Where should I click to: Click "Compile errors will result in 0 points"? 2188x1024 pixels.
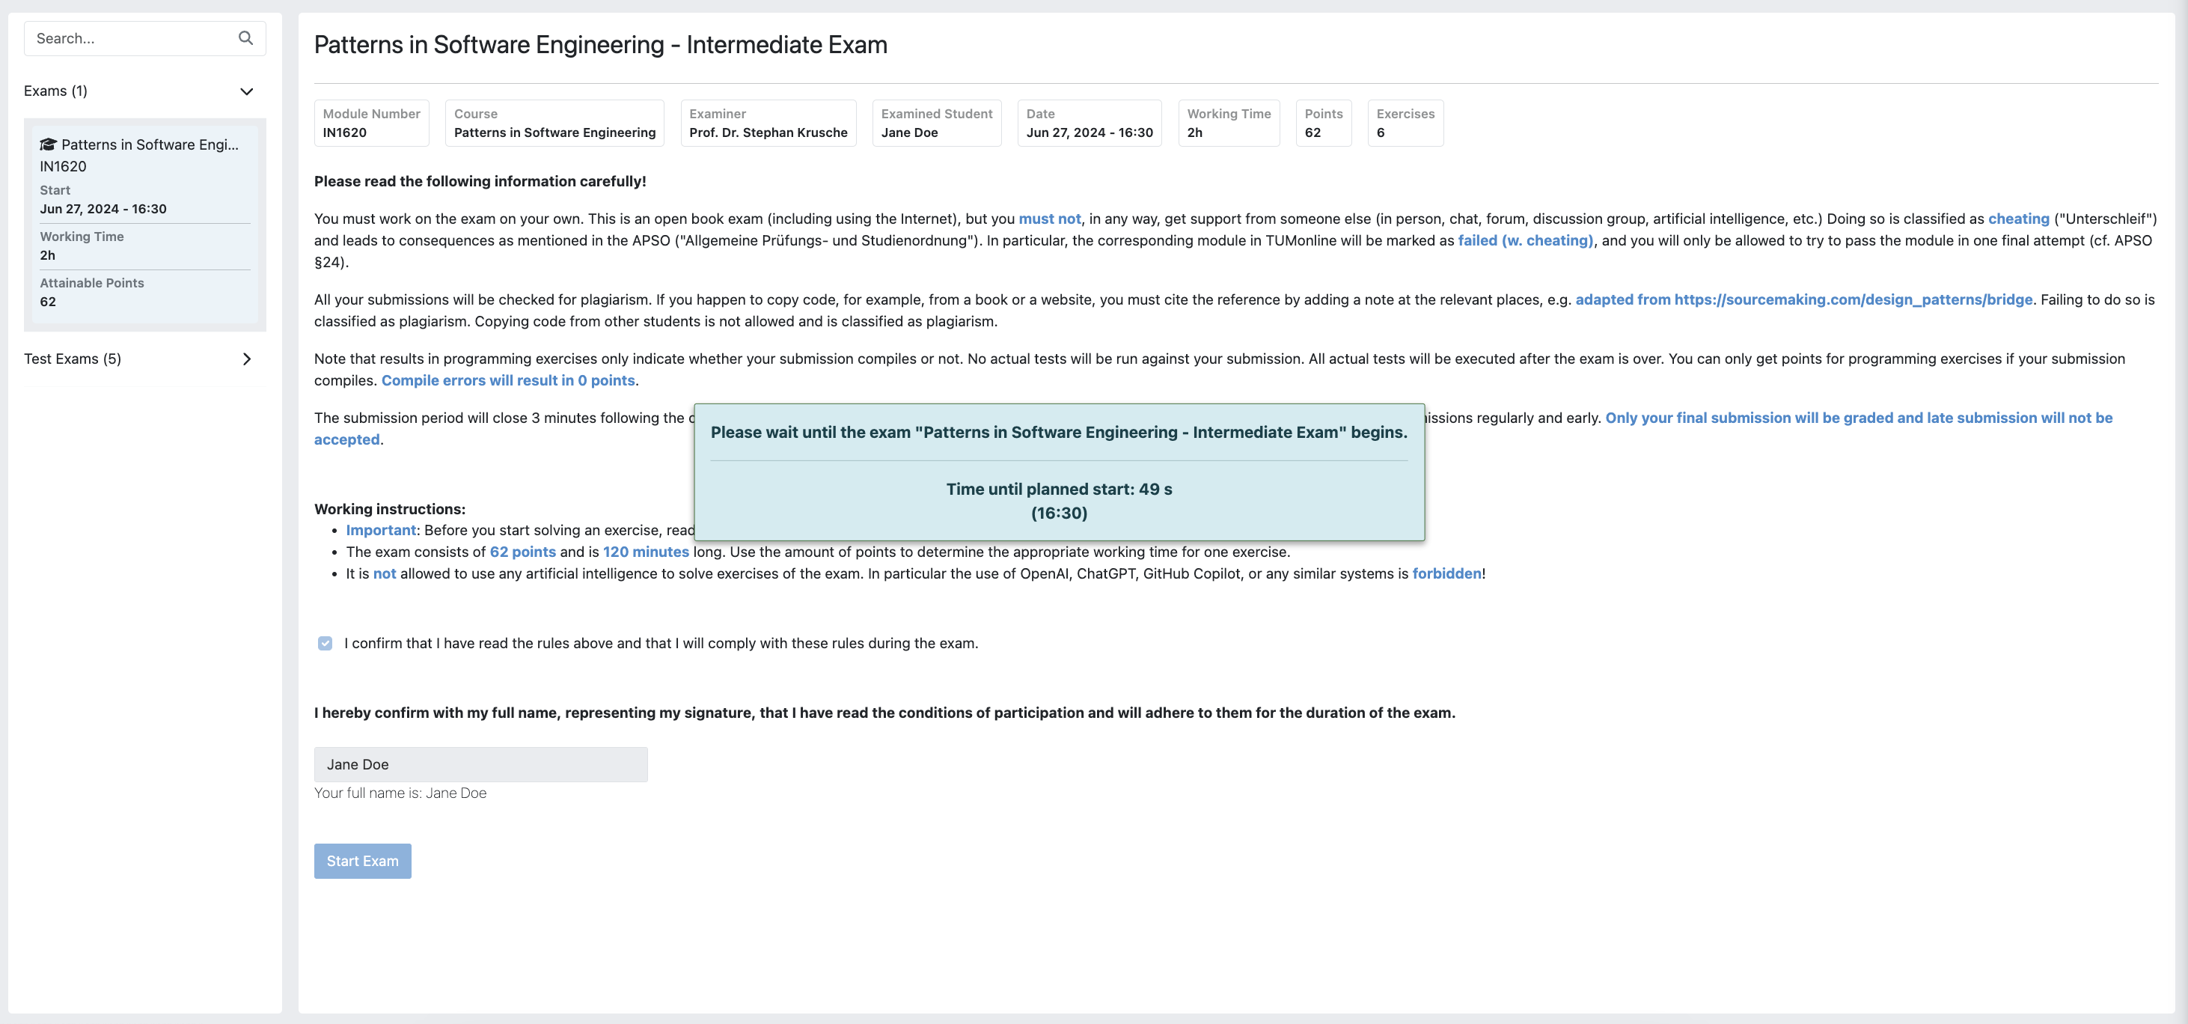(x=508, y=381)
